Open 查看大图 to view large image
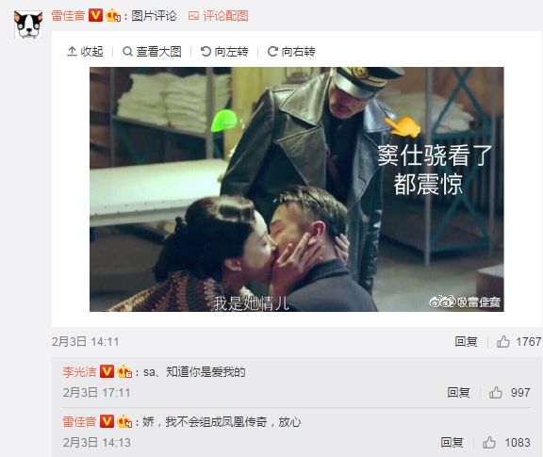The height and width of the screenshot is (457, 543). (x=152, y=52)
